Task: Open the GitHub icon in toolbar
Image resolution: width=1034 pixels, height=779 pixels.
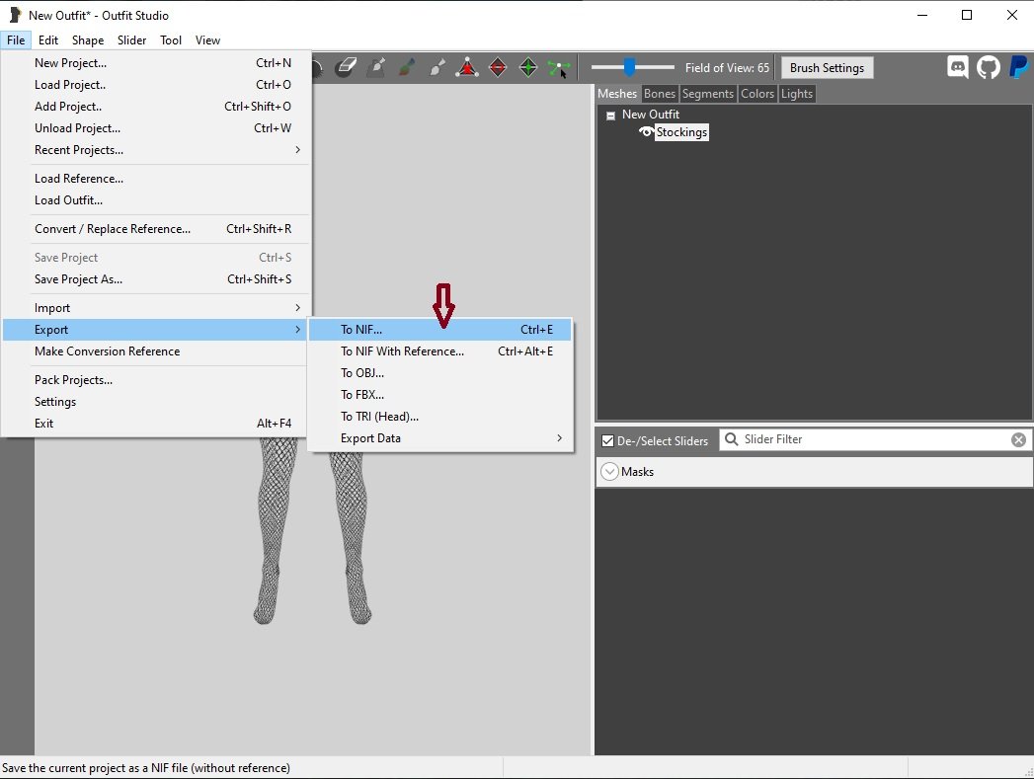Action: pyautogui.click(x=988, y=67)
